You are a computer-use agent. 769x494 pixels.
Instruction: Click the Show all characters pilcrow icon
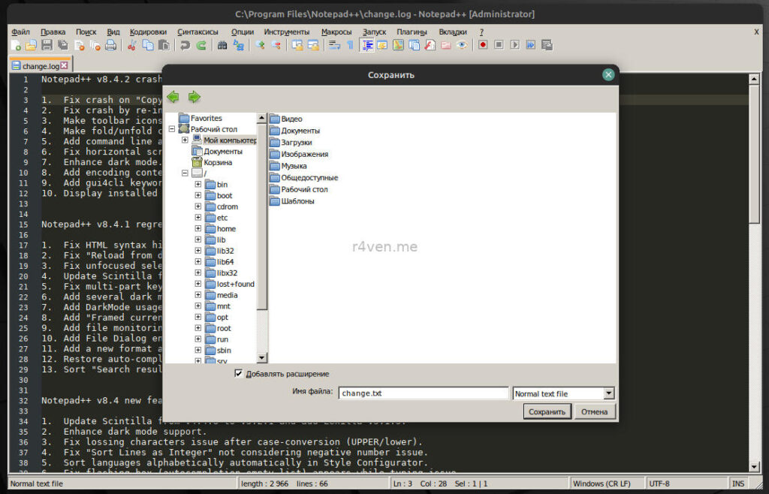349,45
